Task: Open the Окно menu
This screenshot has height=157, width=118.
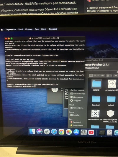Action: tap(44, 29)
